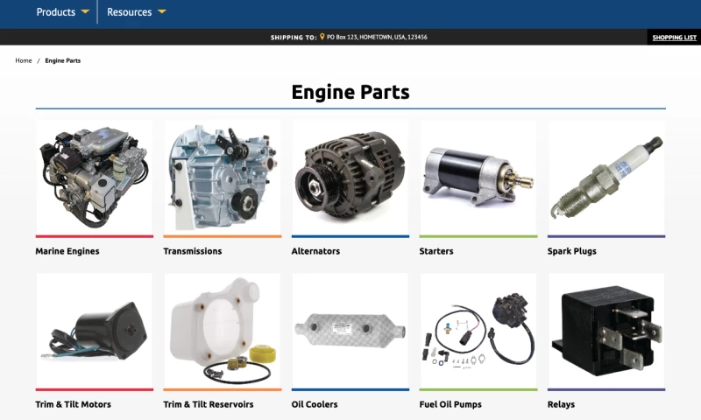This screenshot has height=420, width=701.
Task: Go to Home in the breadcrumb
Action: pos(24,60)
